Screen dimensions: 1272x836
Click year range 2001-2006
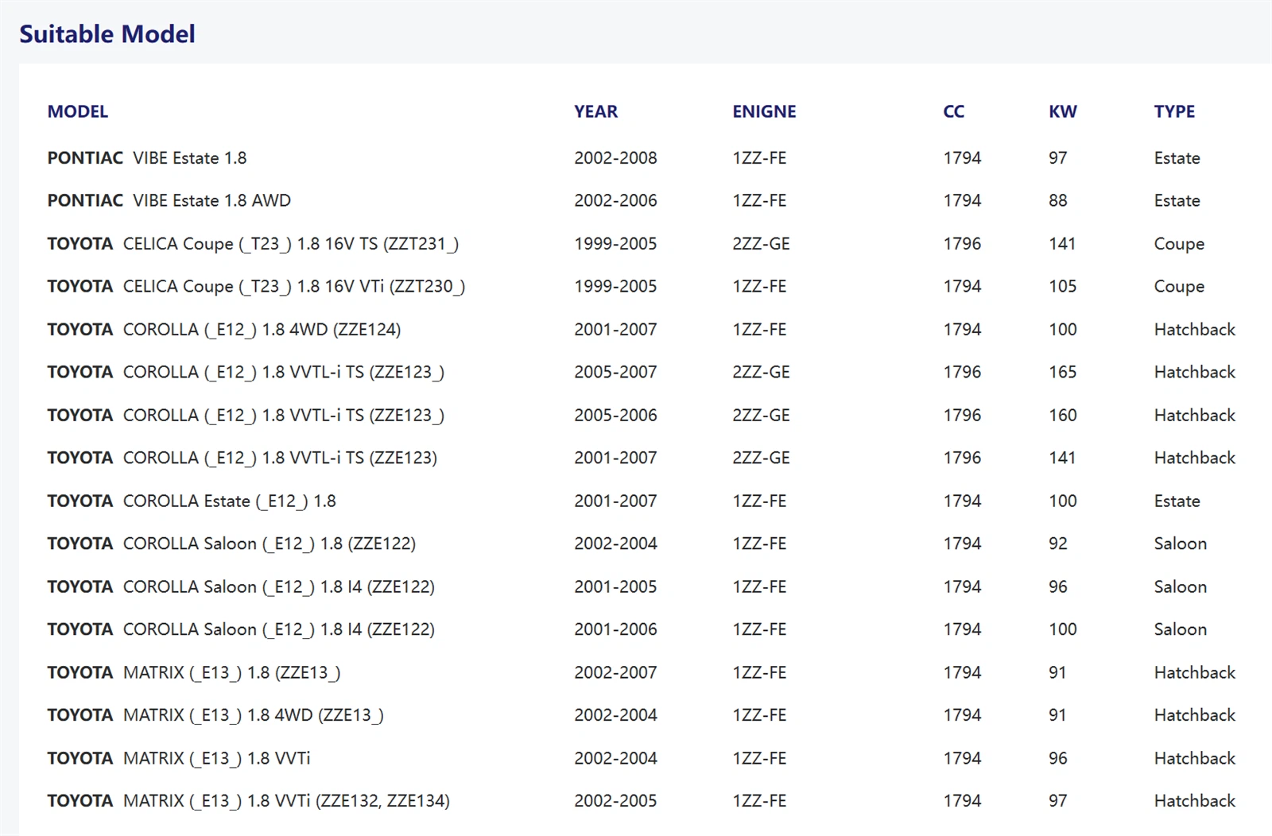[615, 630]
